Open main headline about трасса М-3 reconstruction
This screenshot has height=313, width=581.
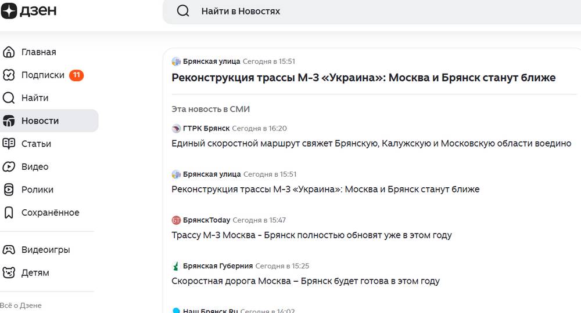click(364, 78)
